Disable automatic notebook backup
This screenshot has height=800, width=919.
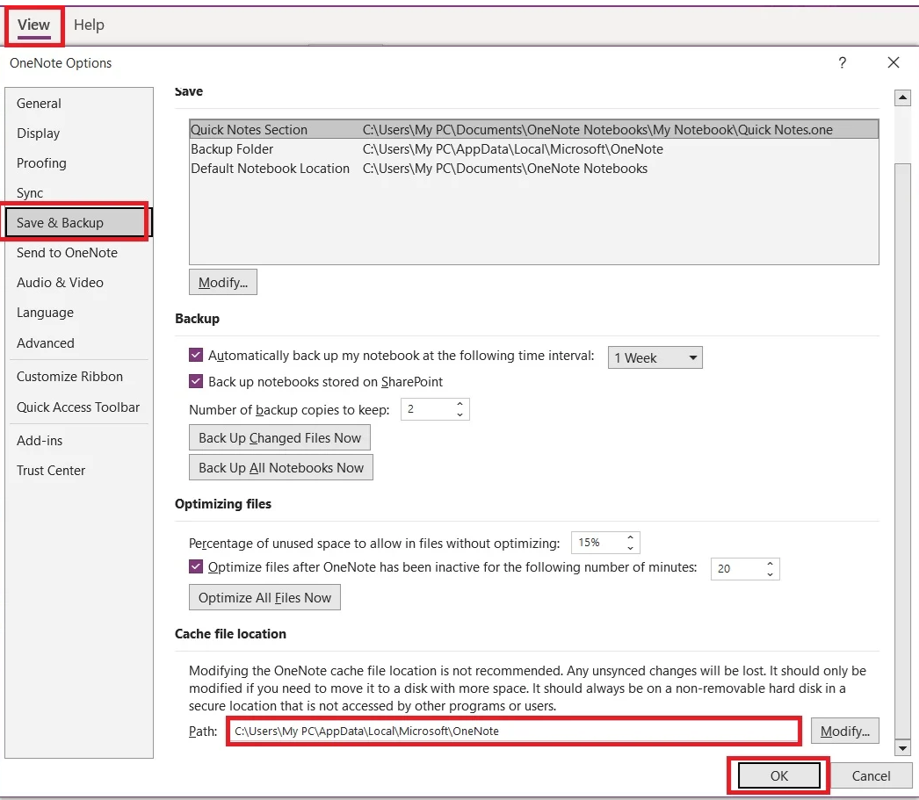196,356
